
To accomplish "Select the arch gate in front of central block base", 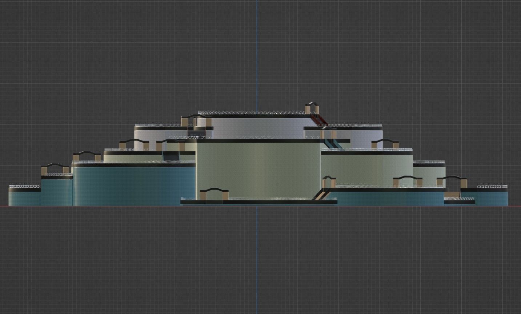I will pyautogui.click(x=214, y=194).
